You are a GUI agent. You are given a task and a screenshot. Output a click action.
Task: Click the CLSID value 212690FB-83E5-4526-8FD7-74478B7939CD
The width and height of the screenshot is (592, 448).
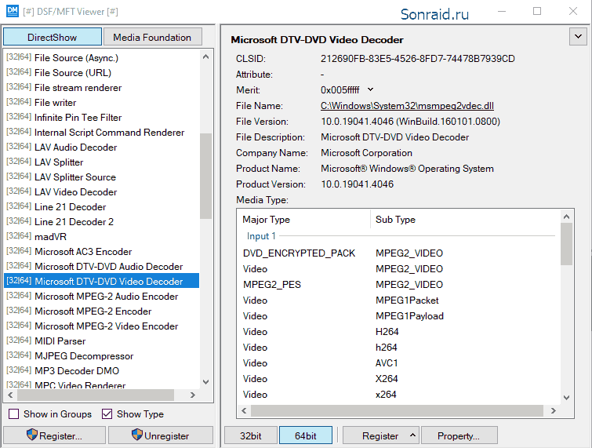coord(418,59)
